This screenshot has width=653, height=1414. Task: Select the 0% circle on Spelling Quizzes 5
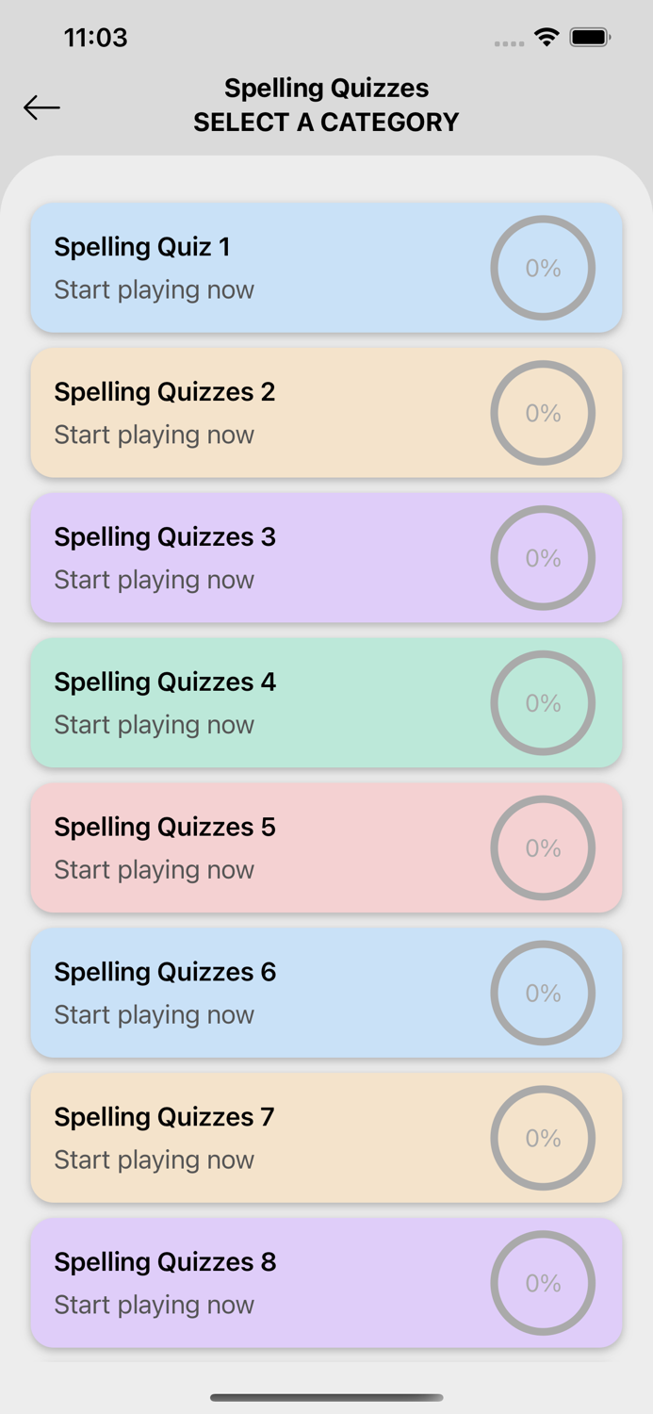[x=544, y=847]
